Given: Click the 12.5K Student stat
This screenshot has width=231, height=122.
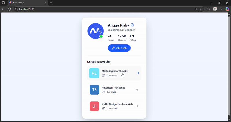Looking at the screenshot, I should coord(122,38).
